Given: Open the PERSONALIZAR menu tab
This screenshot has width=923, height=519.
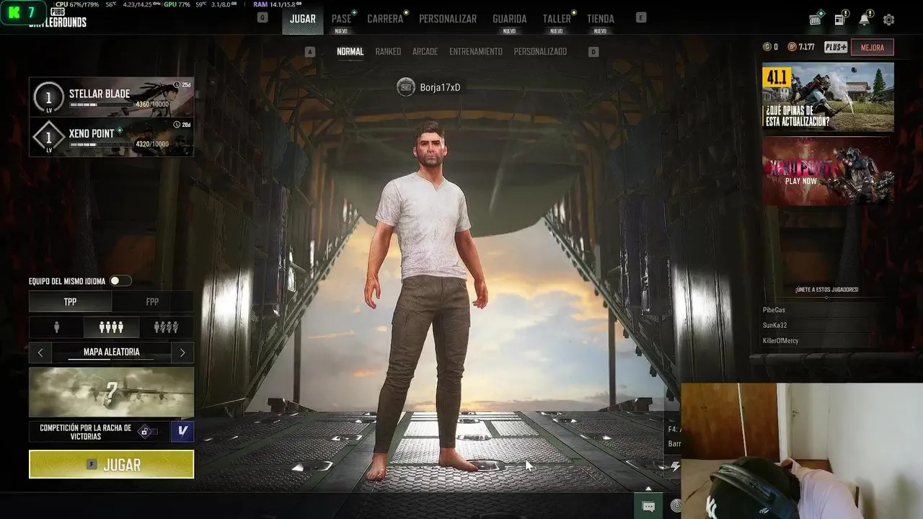Looking at the screenshot, I should [448, 19].
